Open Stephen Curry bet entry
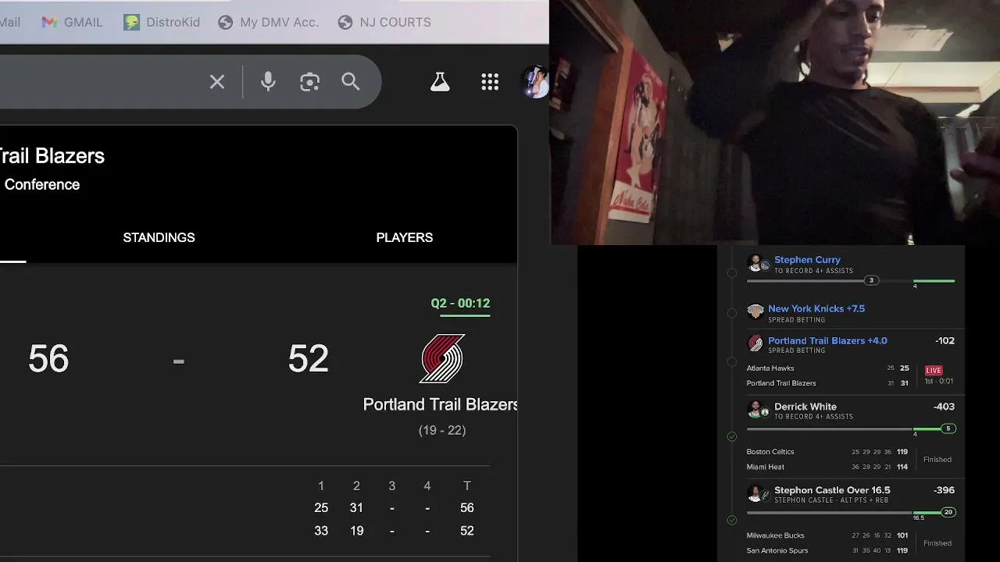Image resolution: width=1000 pixels, height=562 pixels. (x=807, y=260)
